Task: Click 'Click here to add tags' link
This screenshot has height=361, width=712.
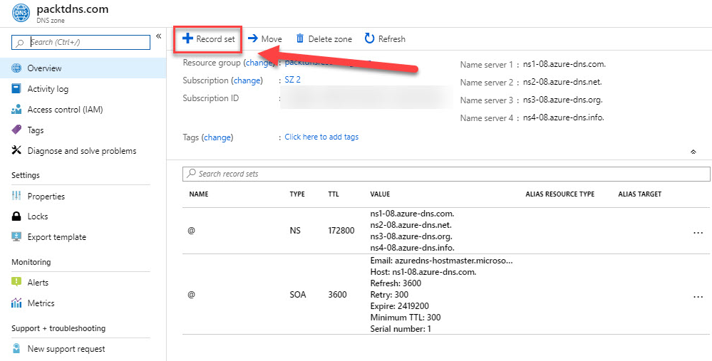Action: (321, 137)
